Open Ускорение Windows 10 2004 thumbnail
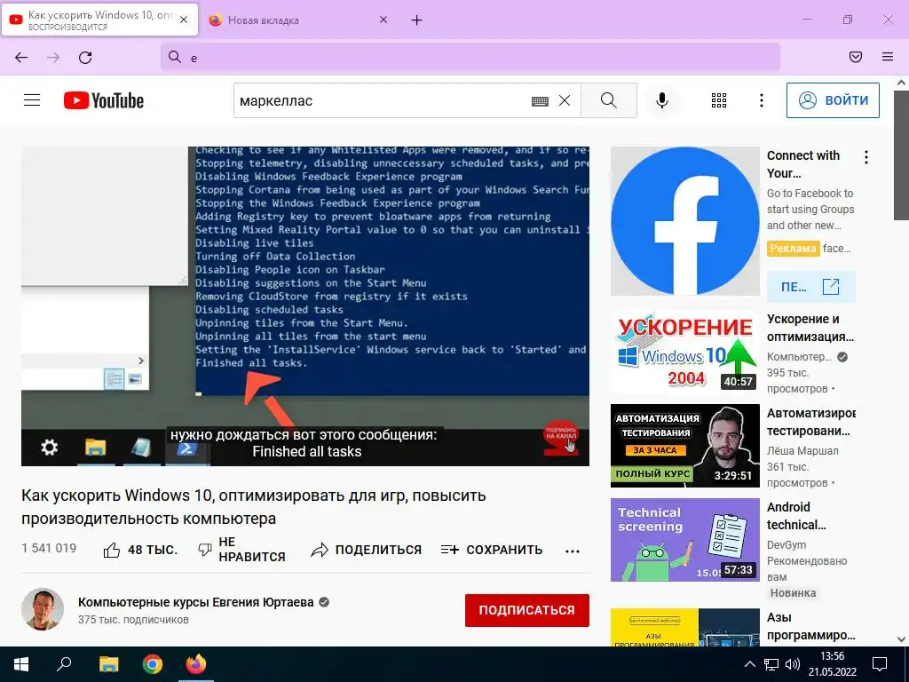Image resolution: width=909 pixels, height=682 pixels. tap(684, 352)
